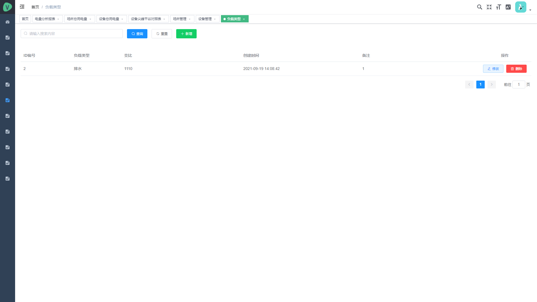The image size is (537, 302).
Task: Toggle fullscreen mode icon
Action: [489, 7]
